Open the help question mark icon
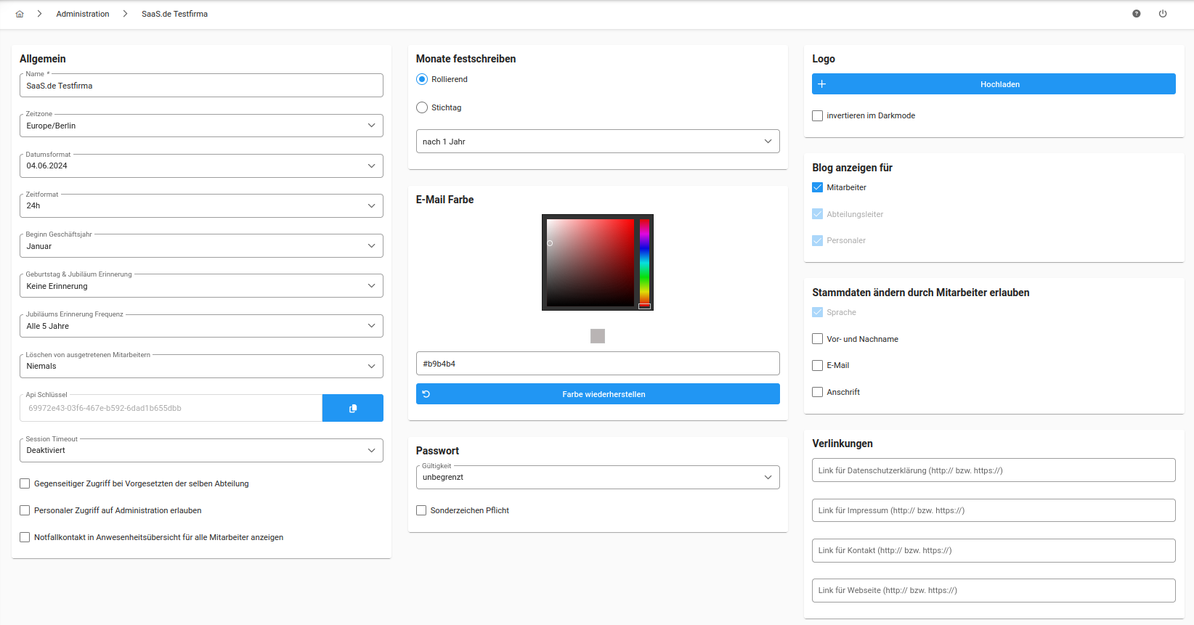The height and width of the screenshot is (625, 1194). coord(1137,14)
